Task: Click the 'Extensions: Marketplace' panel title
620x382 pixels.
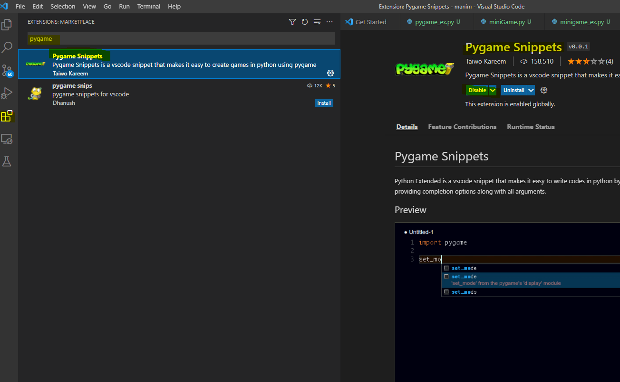Action: (x=61, y=22)
